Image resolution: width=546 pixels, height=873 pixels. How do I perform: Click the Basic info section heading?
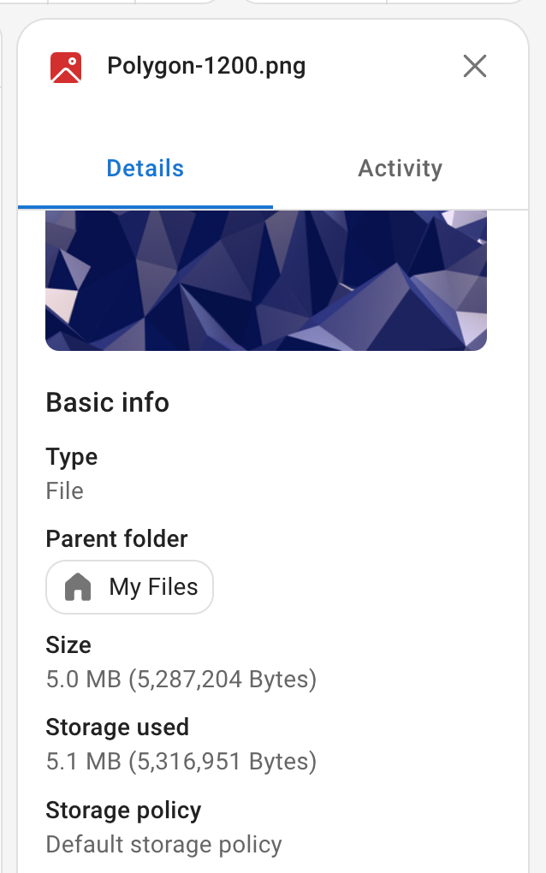tap(107, 402)
